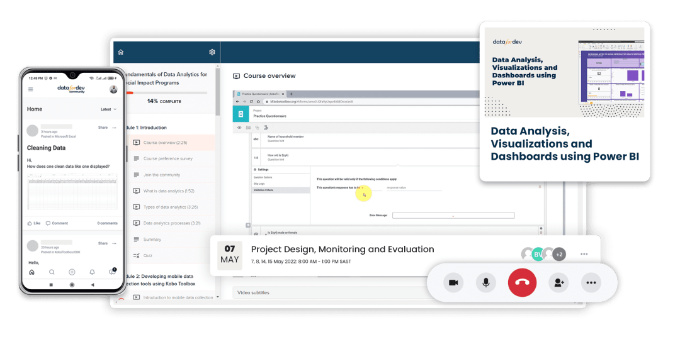Image resolution: width=680 pixels, height=337 pixels.
Task: Click the course sidebar scroll-down arrow
Action: (218, 297)
